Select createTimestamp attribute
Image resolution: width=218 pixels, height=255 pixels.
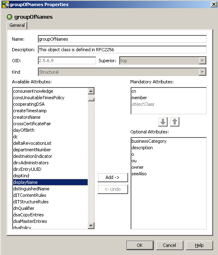tap(50, 111)
